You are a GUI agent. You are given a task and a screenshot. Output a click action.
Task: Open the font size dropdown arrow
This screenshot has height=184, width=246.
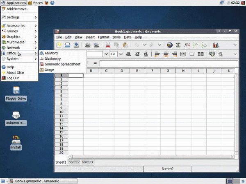click(x=121, y=54)
